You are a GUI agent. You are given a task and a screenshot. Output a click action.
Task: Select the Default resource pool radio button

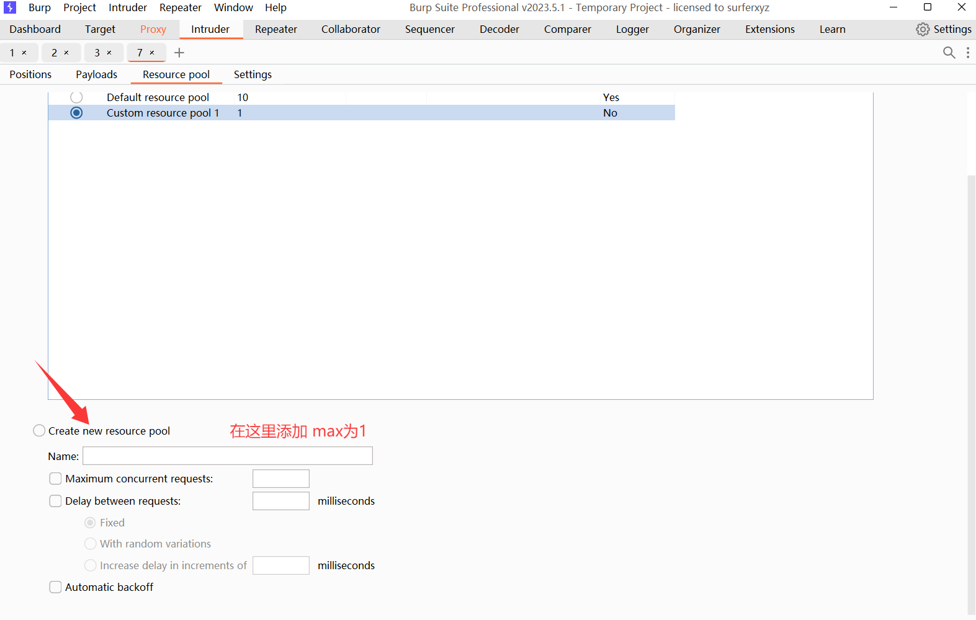click(76, 97)
